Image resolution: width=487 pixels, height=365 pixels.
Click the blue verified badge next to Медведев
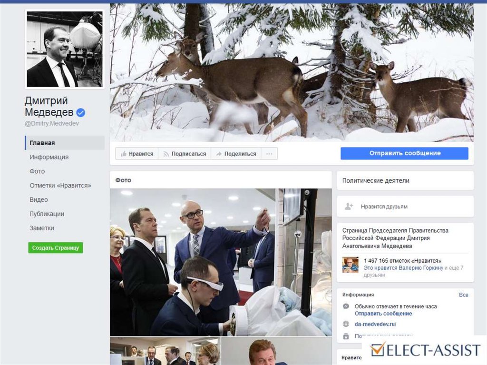coord(81,113)
